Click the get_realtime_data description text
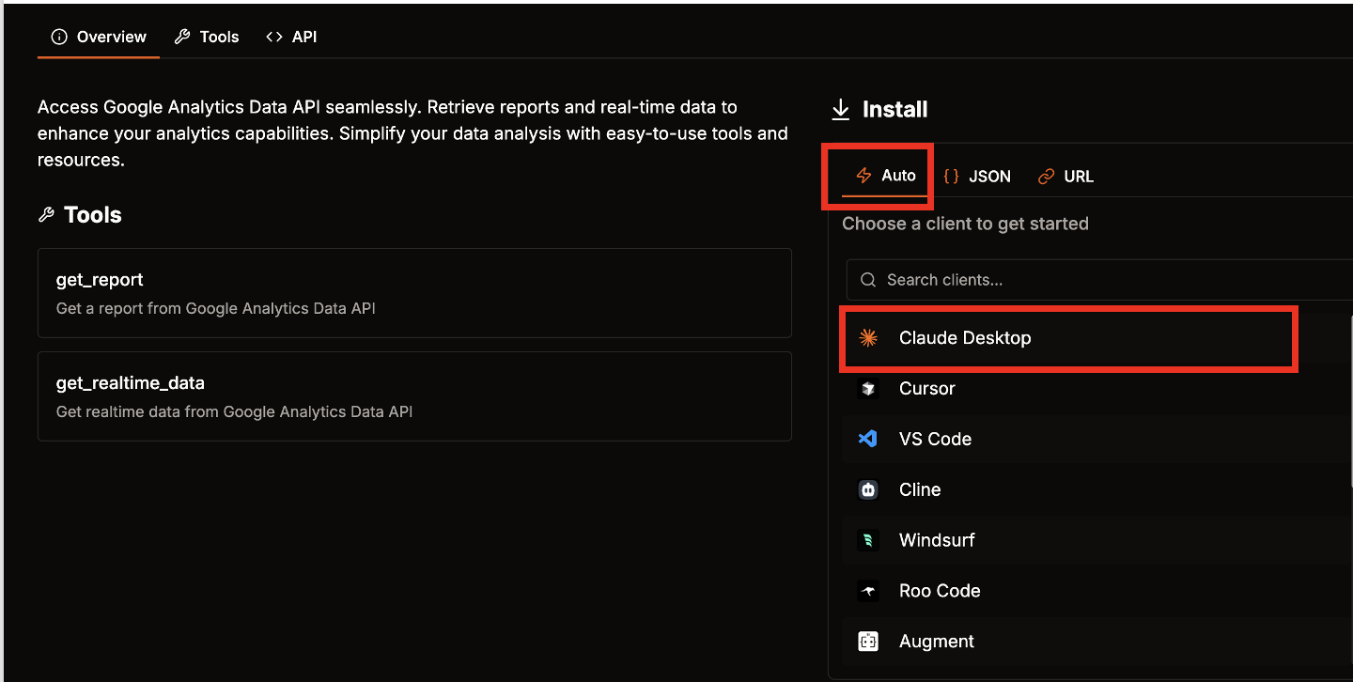1353x682 pixels. coord(234,411)
